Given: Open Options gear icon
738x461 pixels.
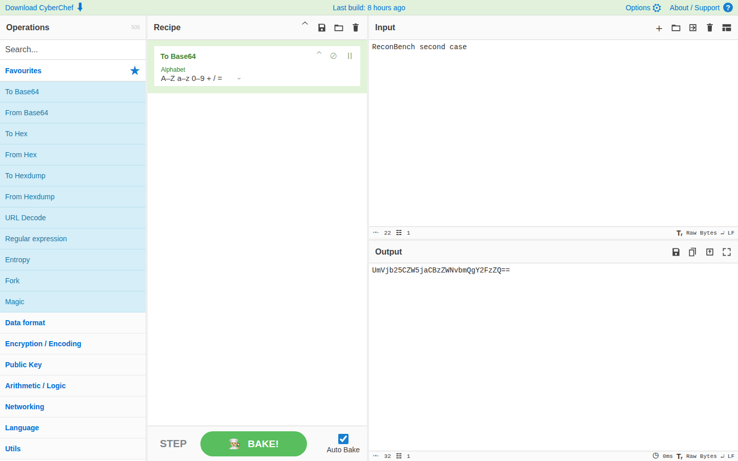Looking at the screenshot, I should [657, 8].
